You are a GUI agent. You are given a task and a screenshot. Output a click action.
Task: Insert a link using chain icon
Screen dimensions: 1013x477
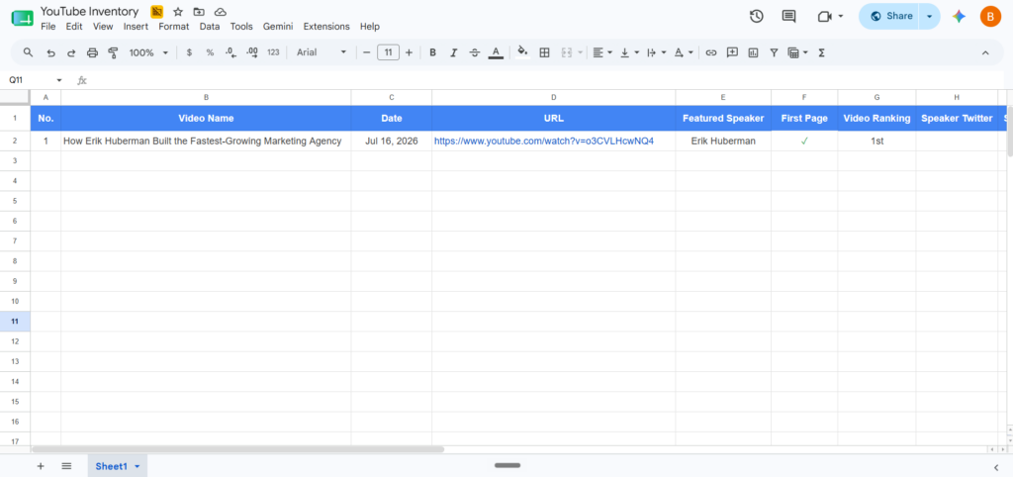click(710, 53)
